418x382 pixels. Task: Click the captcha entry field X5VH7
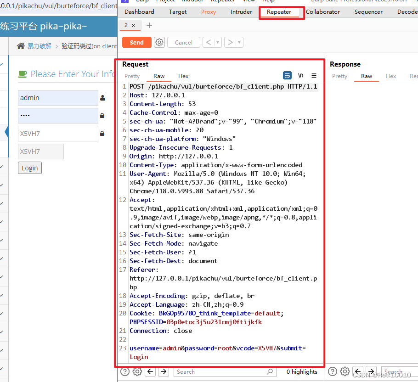click(x=58, y=134)
